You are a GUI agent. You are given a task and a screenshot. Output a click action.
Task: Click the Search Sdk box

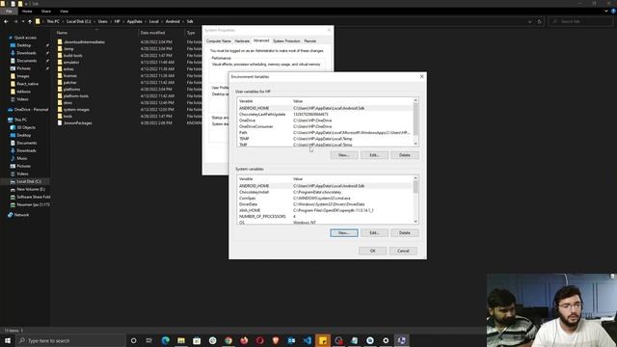(580, 21)
